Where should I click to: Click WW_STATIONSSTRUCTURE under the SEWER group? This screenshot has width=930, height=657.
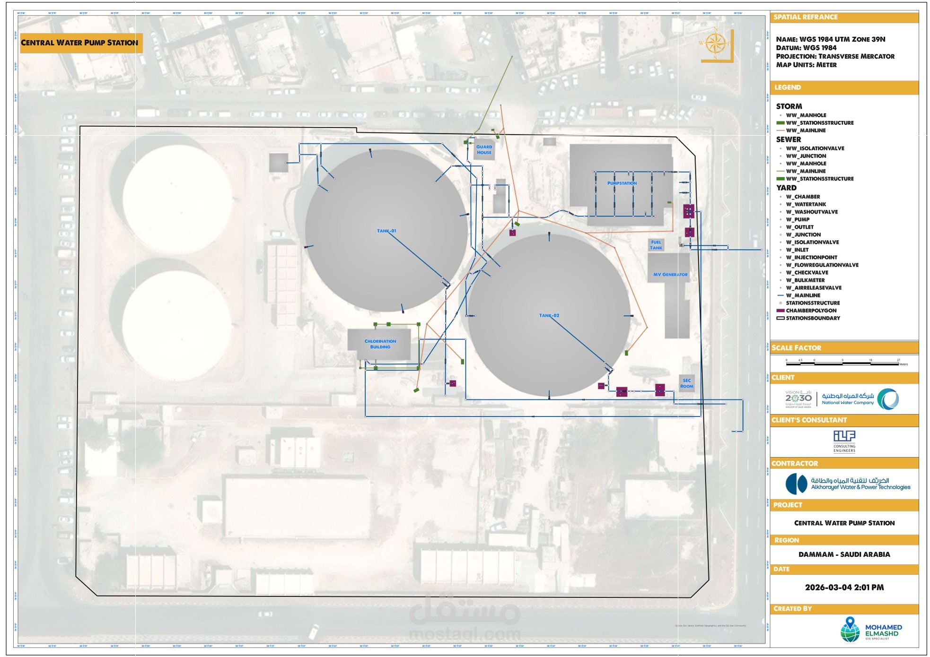pos(820,179)
